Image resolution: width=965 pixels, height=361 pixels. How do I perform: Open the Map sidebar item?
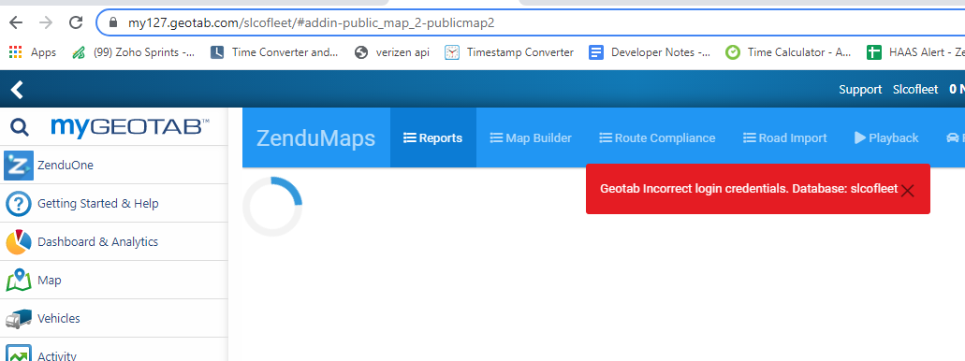pyautogui.click(x=114, y=280)
